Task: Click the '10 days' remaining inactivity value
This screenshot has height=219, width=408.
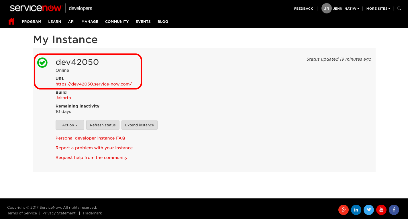Action: [63, 112]
